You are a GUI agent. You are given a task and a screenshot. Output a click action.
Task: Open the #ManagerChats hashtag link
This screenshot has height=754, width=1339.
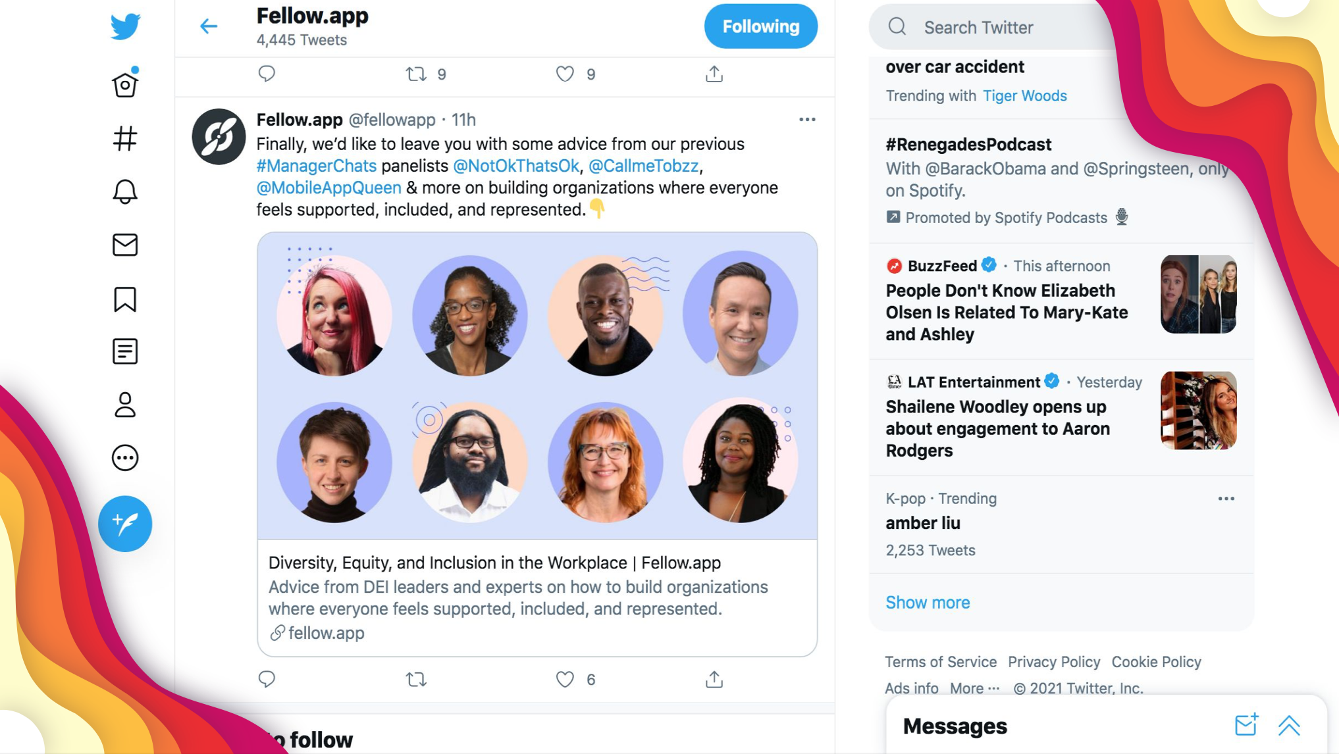pyautogui.click(x=316, y=166)
